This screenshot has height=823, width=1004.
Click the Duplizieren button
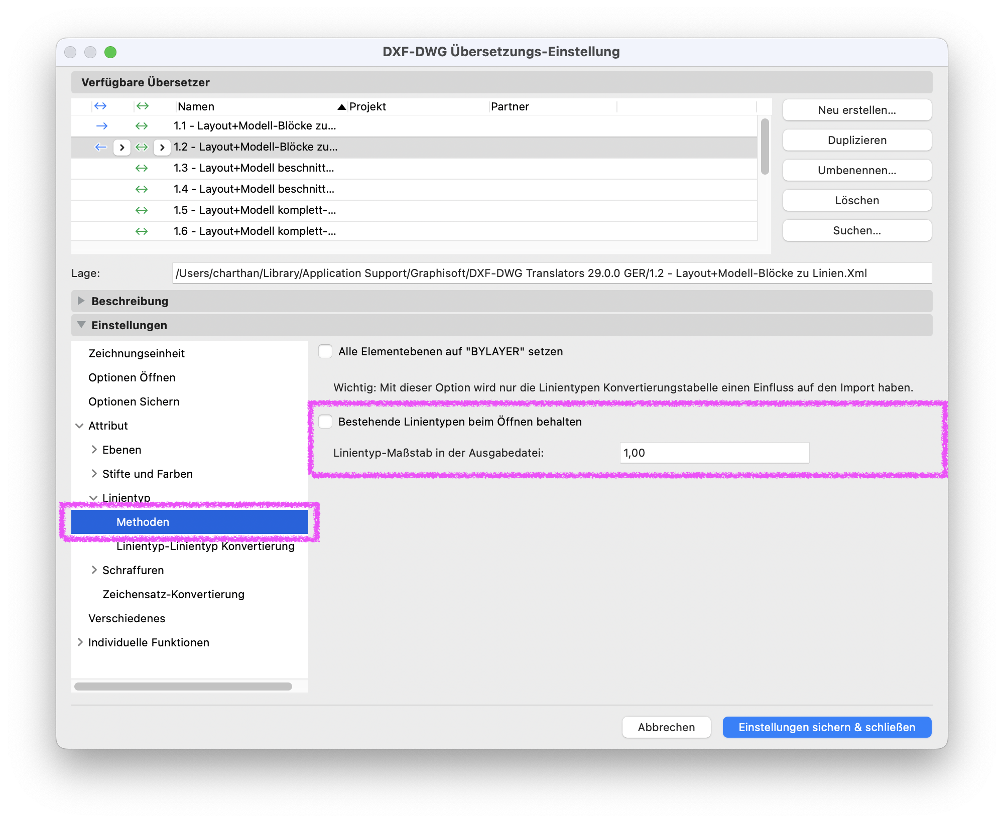[857, 140]
